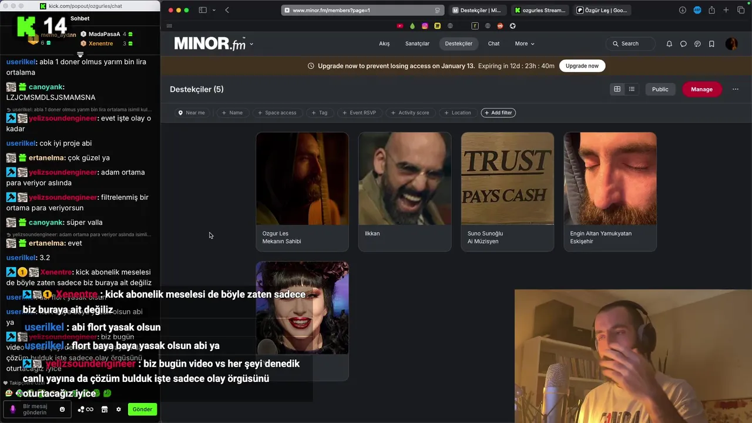
Task: Open three-dot options next to Manage
Action: [x=735, y=89]
